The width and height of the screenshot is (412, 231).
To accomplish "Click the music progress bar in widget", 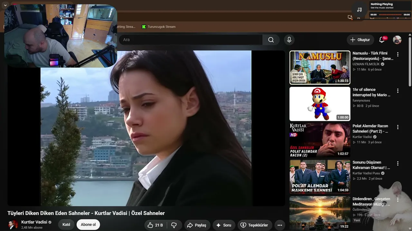I will 390,14.
